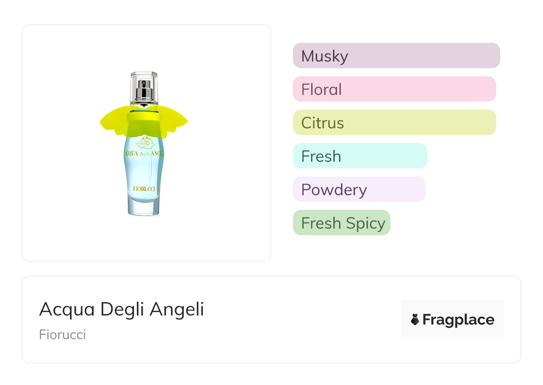The image size is (543, 385).
Task: Click the lips emblem on the bottle
Action: [144, 143]
